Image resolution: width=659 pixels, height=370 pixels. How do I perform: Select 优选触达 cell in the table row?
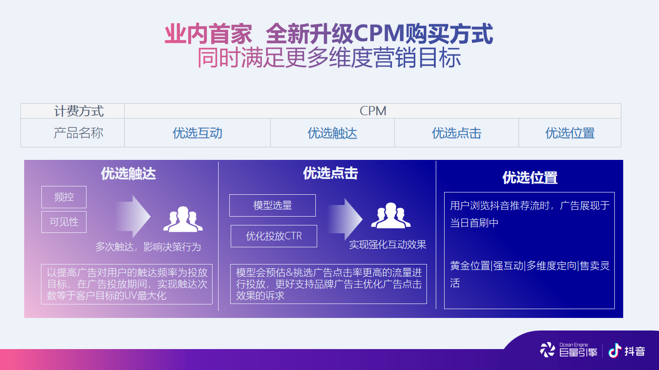(333, 133)
